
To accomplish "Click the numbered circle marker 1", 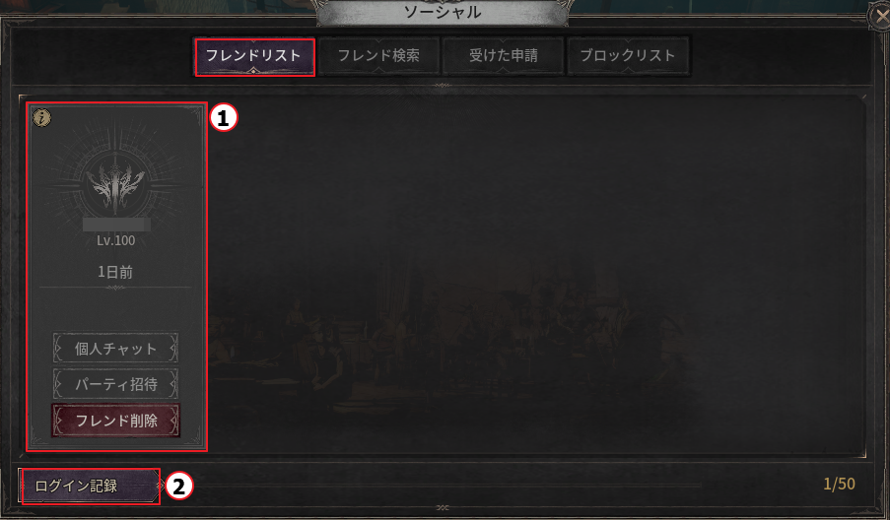I will tap(224, 118).
